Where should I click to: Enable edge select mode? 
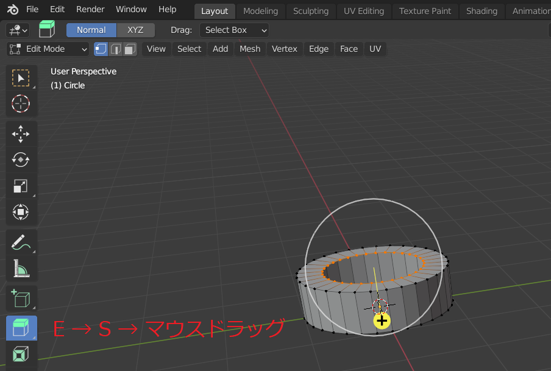coord(116,49)
